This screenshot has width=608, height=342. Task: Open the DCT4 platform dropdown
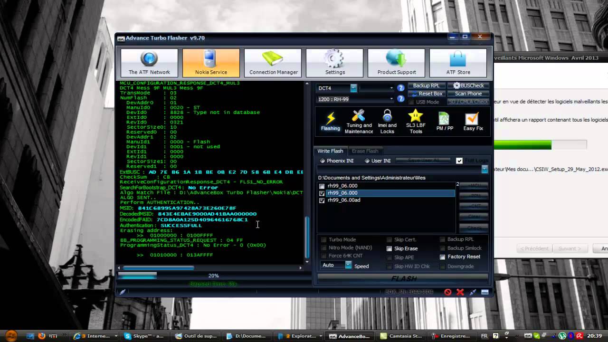(x=353, y=88)
